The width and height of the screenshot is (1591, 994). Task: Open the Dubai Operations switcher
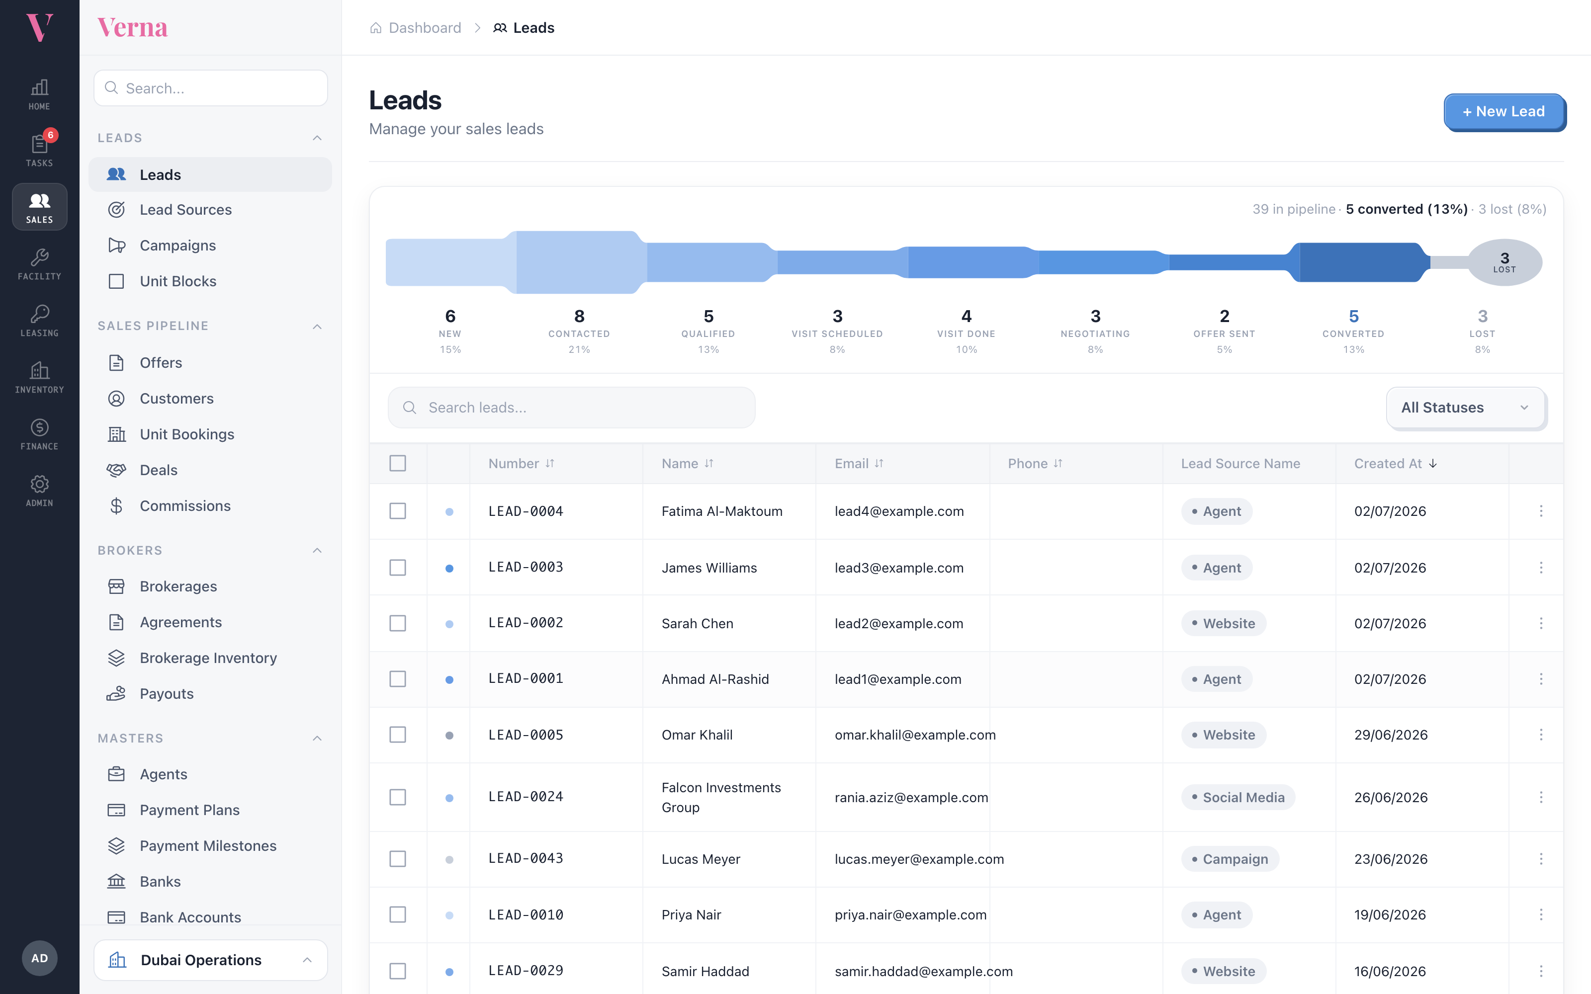point(210,960)
